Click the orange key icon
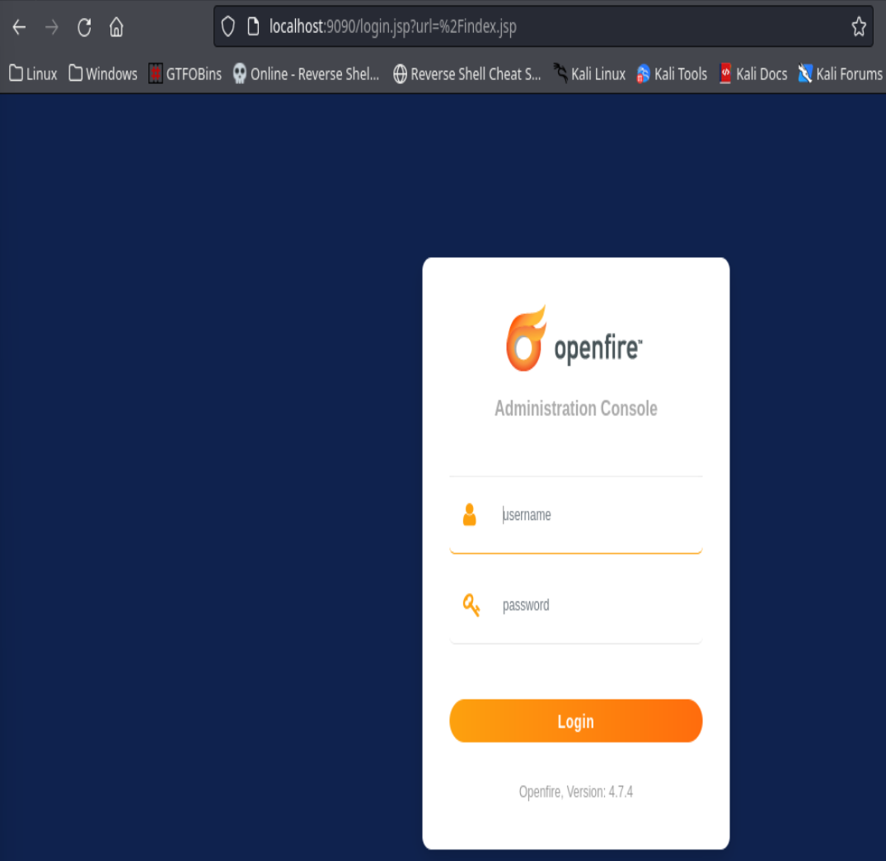The height and width of the screenshot is (861, 886). (471, 606)
